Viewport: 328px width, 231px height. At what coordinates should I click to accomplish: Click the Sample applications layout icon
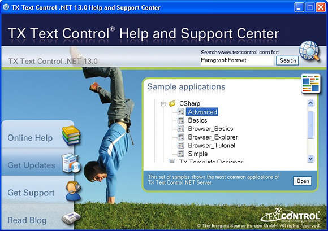click(x=311, y=84)
